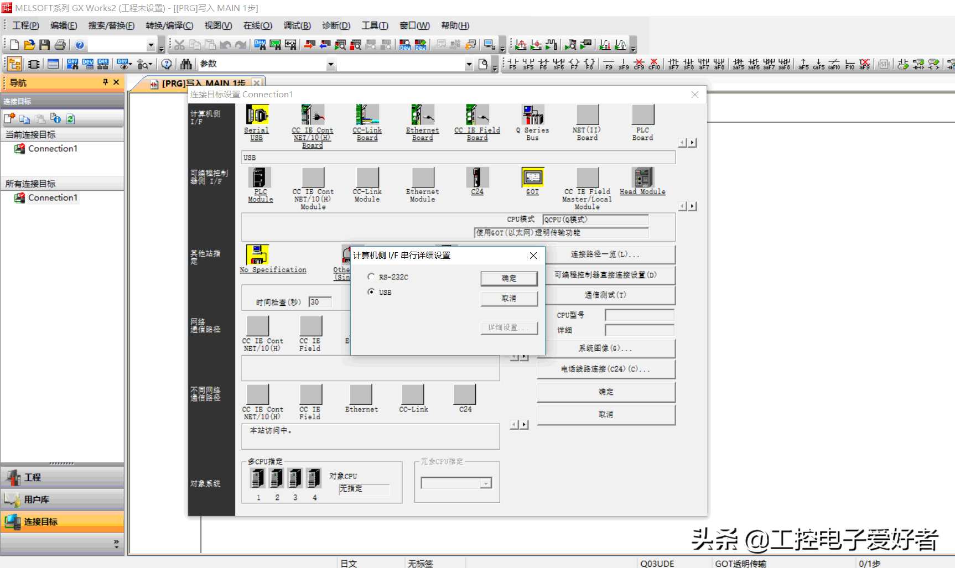Click the No Specification station icon

coord(257,255)
